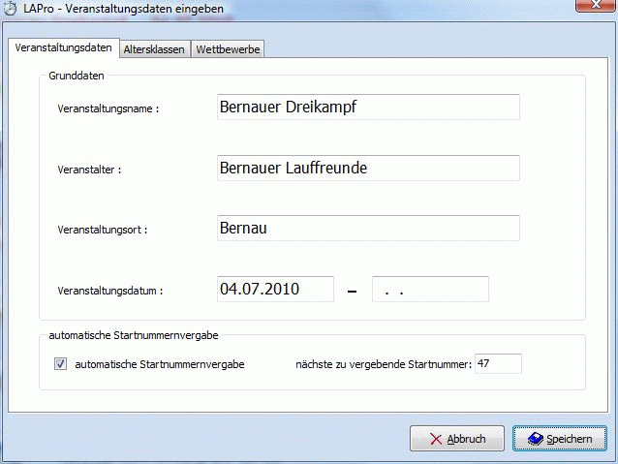Open the Wettbewerbe tab
The image size is (618, 464).
227,49
